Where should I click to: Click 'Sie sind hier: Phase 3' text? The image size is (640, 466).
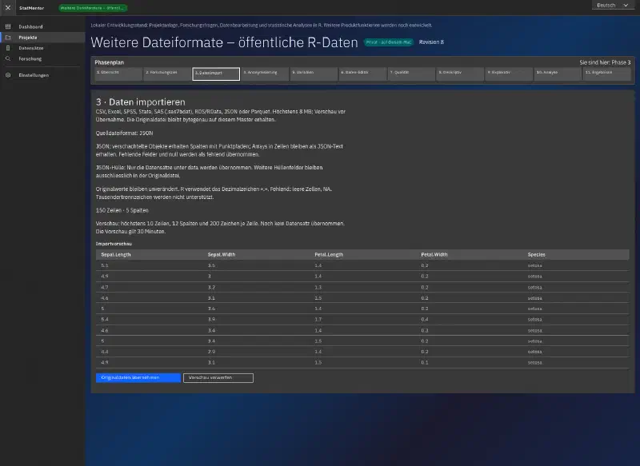tap(605, 62)
